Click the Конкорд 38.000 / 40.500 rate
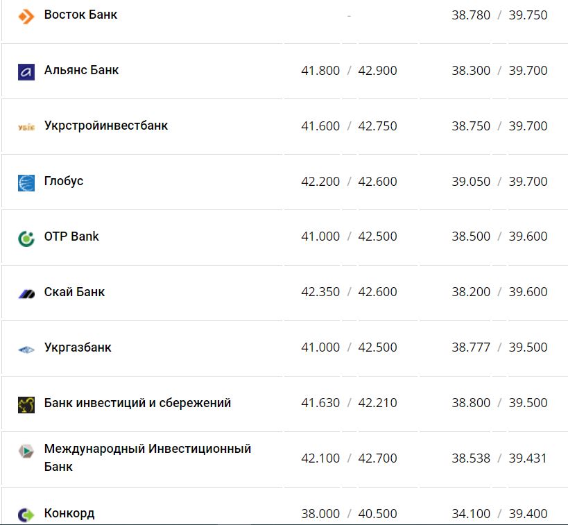Screen dimensions: 568x525 [349, 514]
